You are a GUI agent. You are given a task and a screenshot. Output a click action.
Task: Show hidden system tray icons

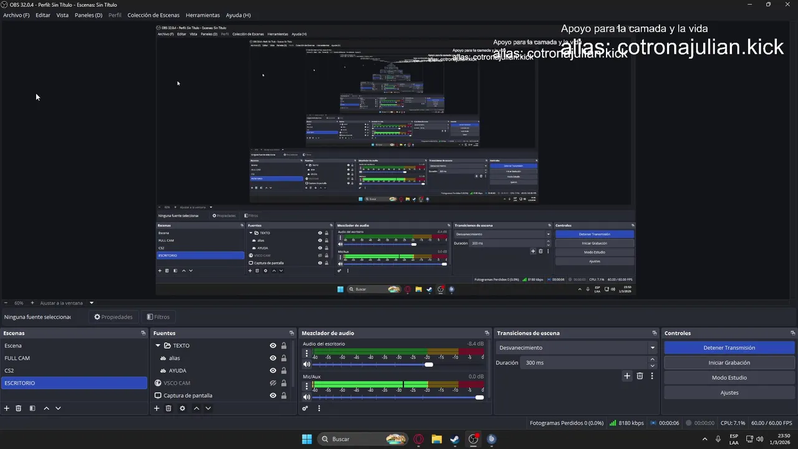705,439
